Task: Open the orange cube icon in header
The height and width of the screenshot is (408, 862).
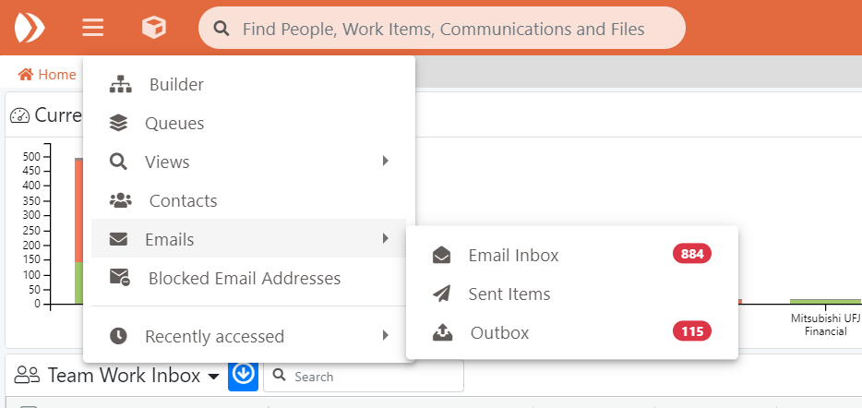Action: click(154, 28)
